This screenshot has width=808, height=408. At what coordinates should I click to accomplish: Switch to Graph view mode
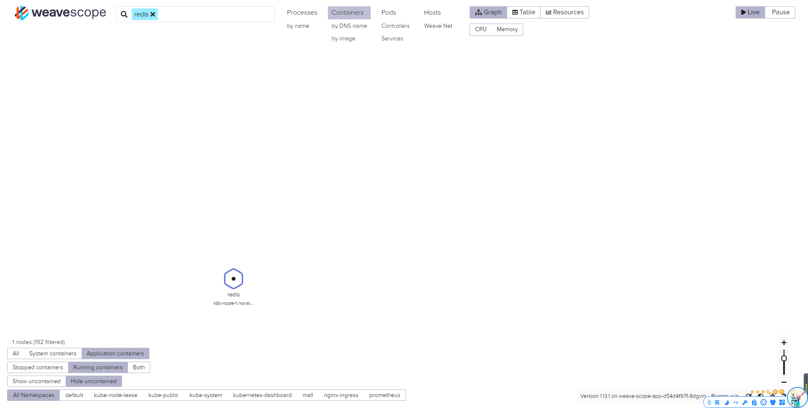pos(488,12)
